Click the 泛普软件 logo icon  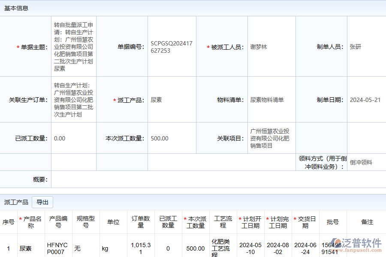click(x=337, y=244)
